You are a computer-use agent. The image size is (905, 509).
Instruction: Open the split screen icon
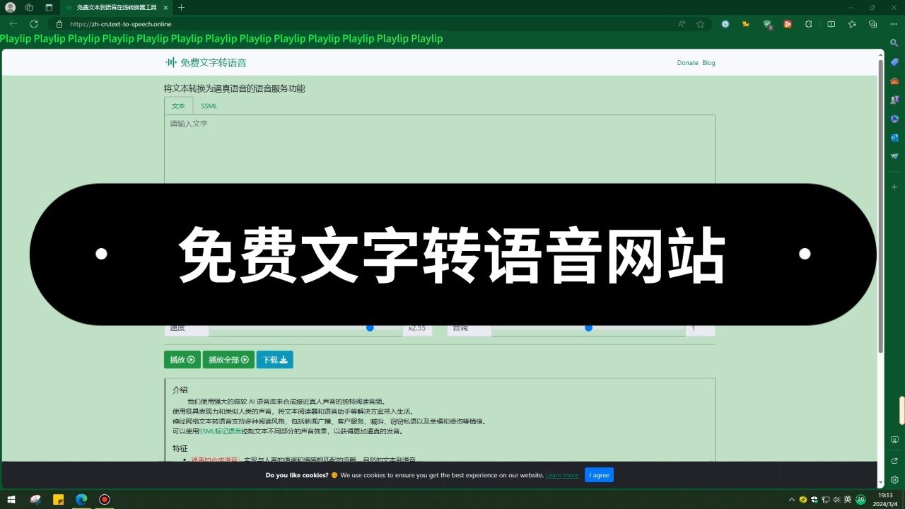(x=830, y=23)
